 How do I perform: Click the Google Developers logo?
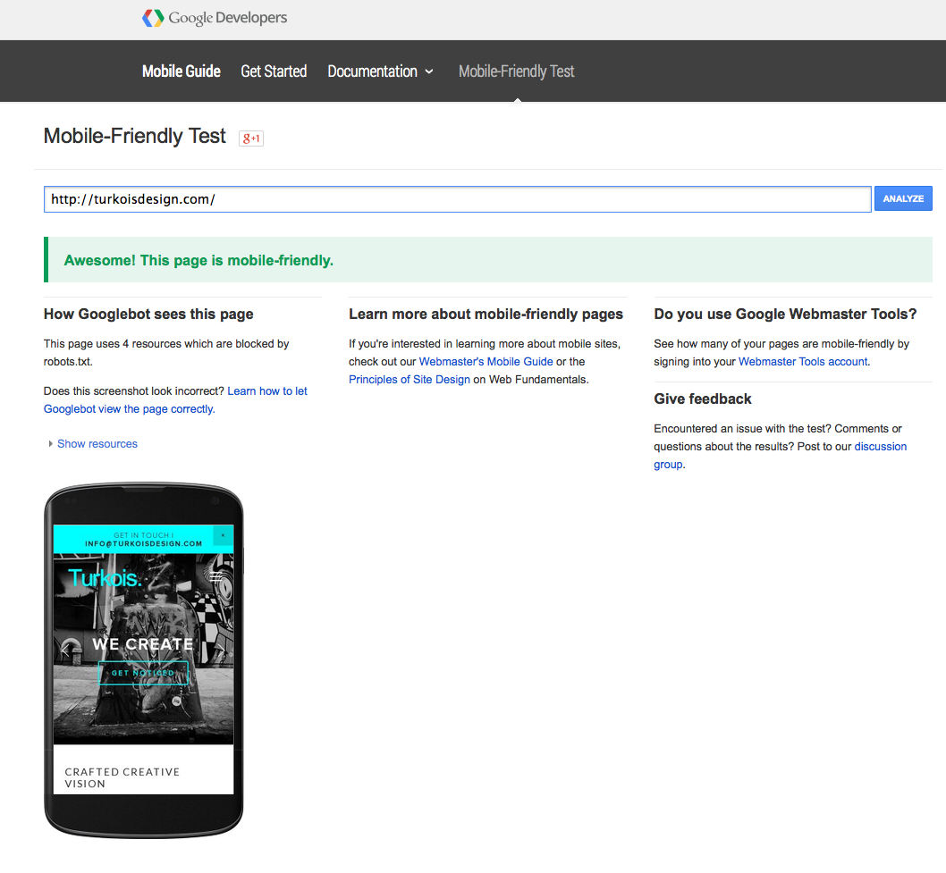(x=215, y=18)
